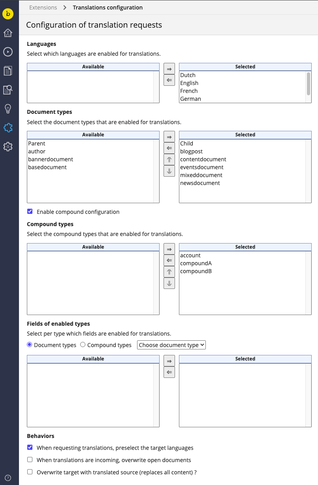
Task: Open the Choose document type dropdown
Action: [x=171, y=345]
